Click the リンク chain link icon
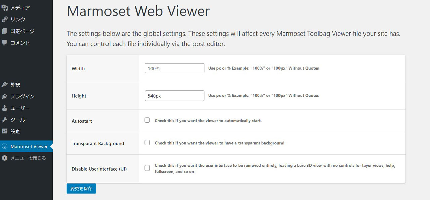Viewport: 430px width, 200px height. [x=4, y=19]
